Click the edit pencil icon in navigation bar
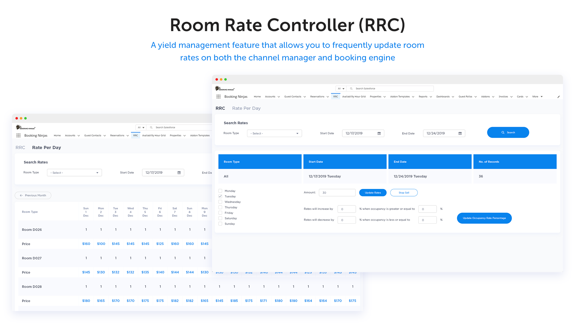The height and width of the screenshot is (323, 575). (x=559, y=97)
